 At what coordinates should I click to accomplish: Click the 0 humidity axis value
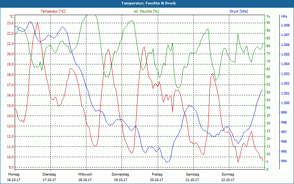[x=268, y=170]
